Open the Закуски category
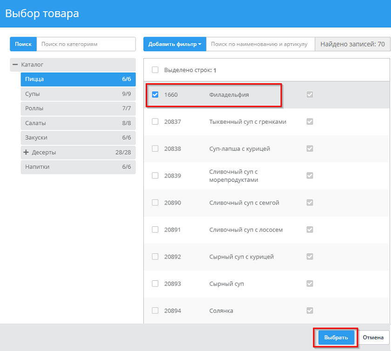391x351 pixels. click(78, 138)
